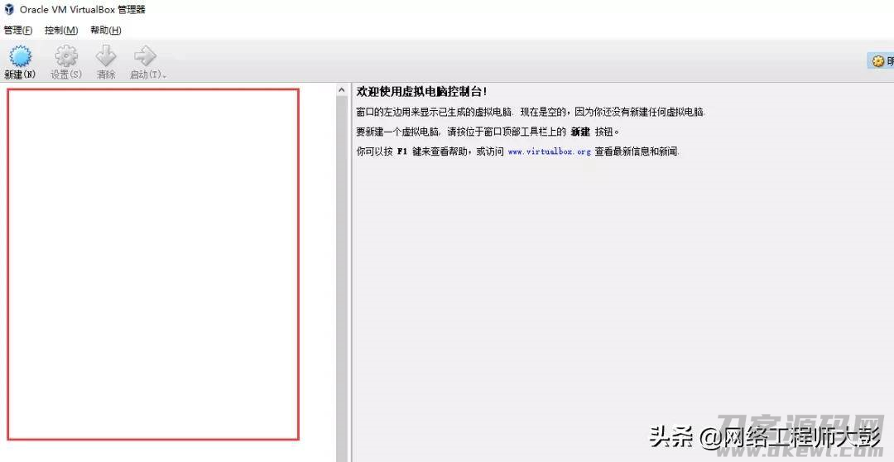
Task: Open the 帮助(H) menu
Action: (x=106, y=31)
